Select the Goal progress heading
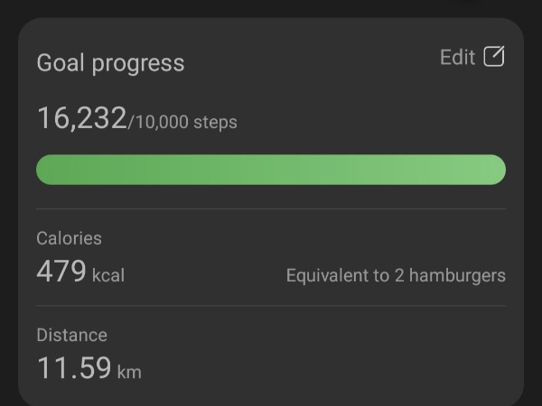Screen dimensions: 542x406 coord(110,63)
